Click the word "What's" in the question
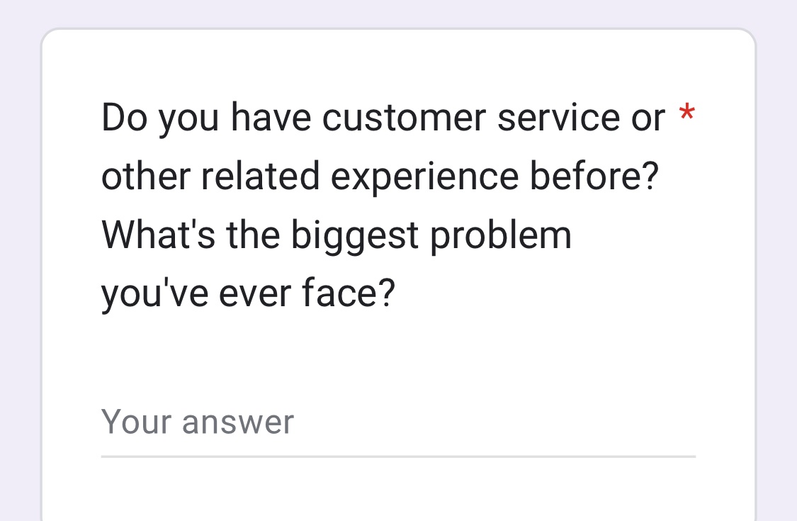This screenshot has height=521, width=797. (x=158, y=235)
